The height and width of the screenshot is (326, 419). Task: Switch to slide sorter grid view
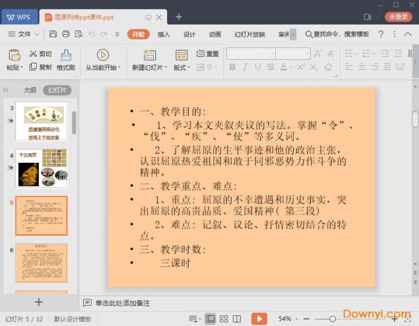tap(224, 319)
